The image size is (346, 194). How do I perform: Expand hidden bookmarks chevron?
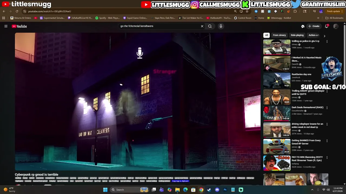[318, 18]
